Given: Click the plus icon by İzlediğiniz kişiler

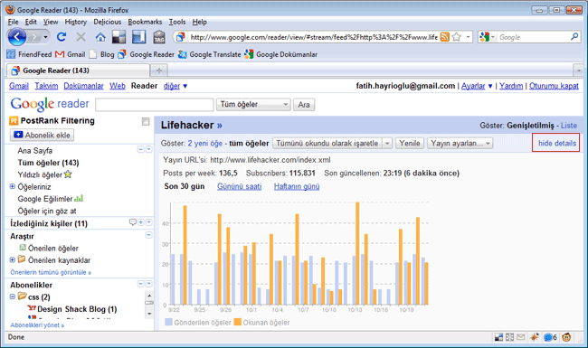Looking at the screenshot, I should coord(141,222).
